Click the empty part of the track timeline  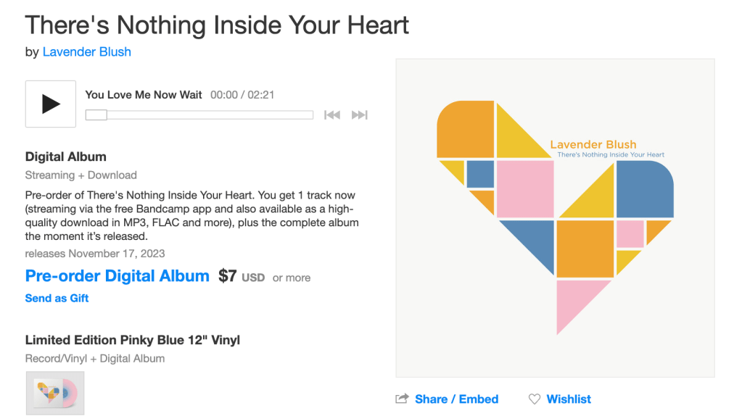(210, 115)
